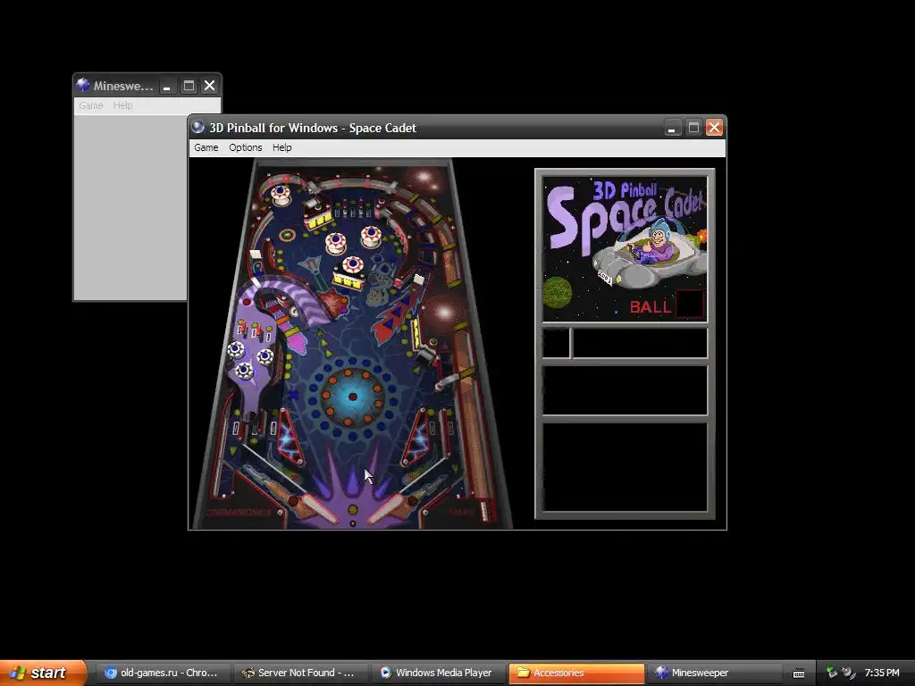Click the blue wormhole center on table
Screen dimensions: 915x686
click(352, 397)
